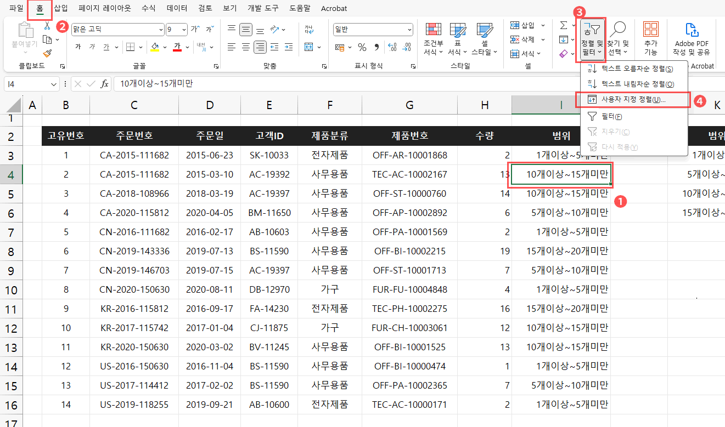Viewport: 725px width, 427px height.
Task: Open font color dropdown arrow
Action: pos(187,47)
